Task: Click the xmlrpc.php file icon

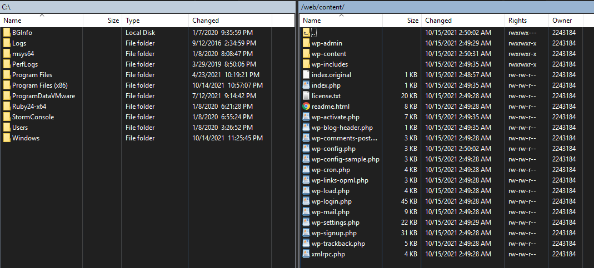Action: click(x=306, y=254)
